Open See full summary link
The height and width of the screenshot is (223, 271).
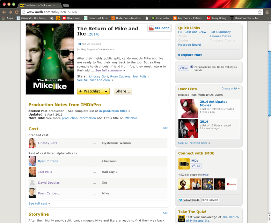[108, 70]
